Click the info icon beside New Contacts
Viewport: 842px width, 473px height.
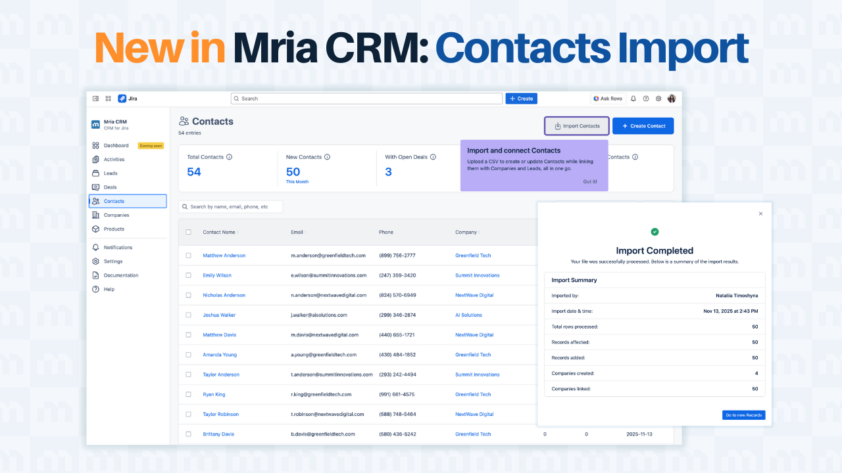[328, 157]
